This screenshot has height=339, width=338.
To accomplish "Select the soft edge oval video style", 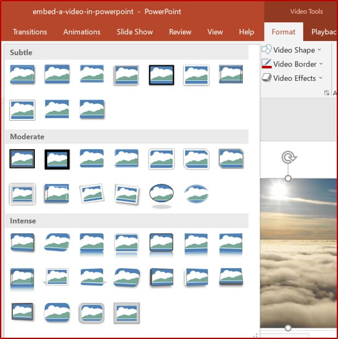I will (x=196, y=194).
